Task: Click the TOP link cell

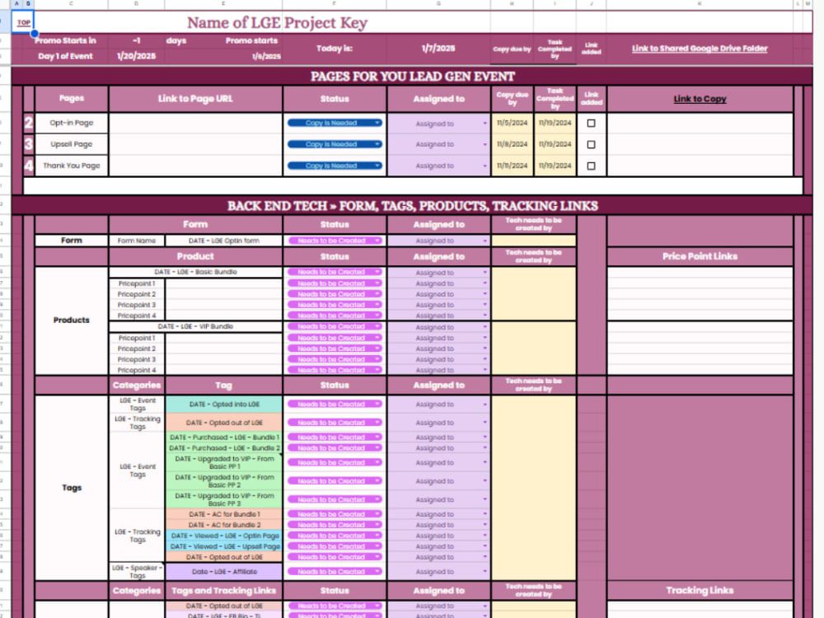Action: (x=24, y=22)
